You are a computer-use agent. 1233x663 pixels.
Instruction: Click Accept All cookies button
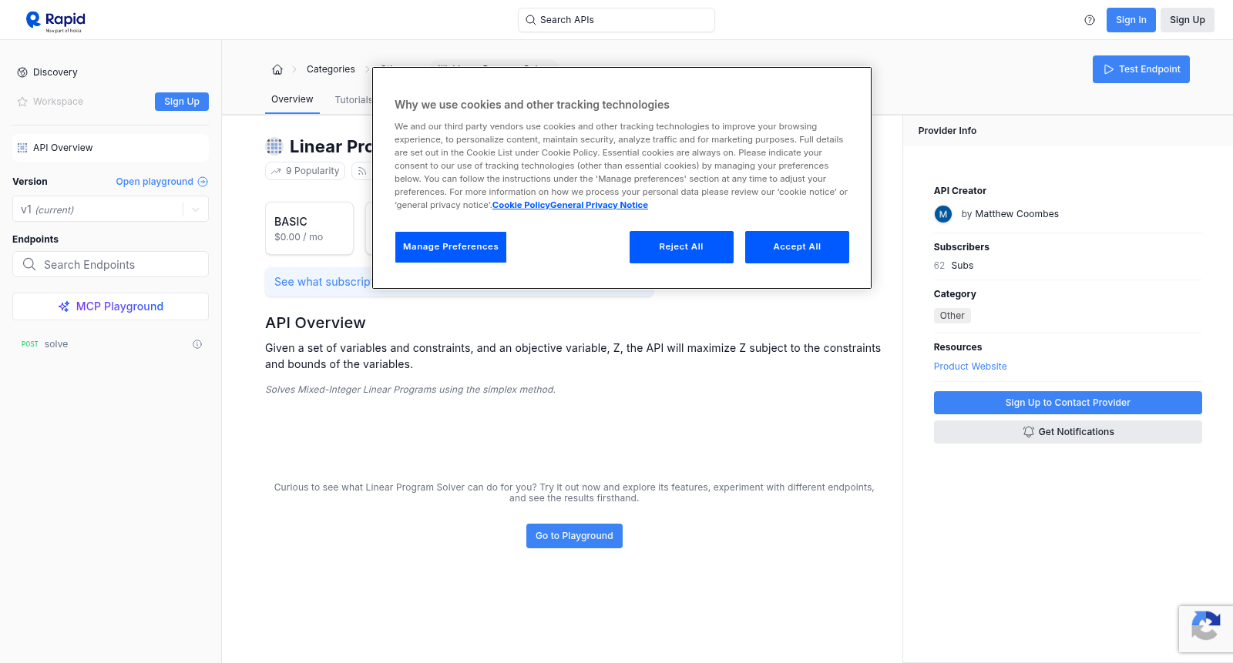[x=797, y=247]
